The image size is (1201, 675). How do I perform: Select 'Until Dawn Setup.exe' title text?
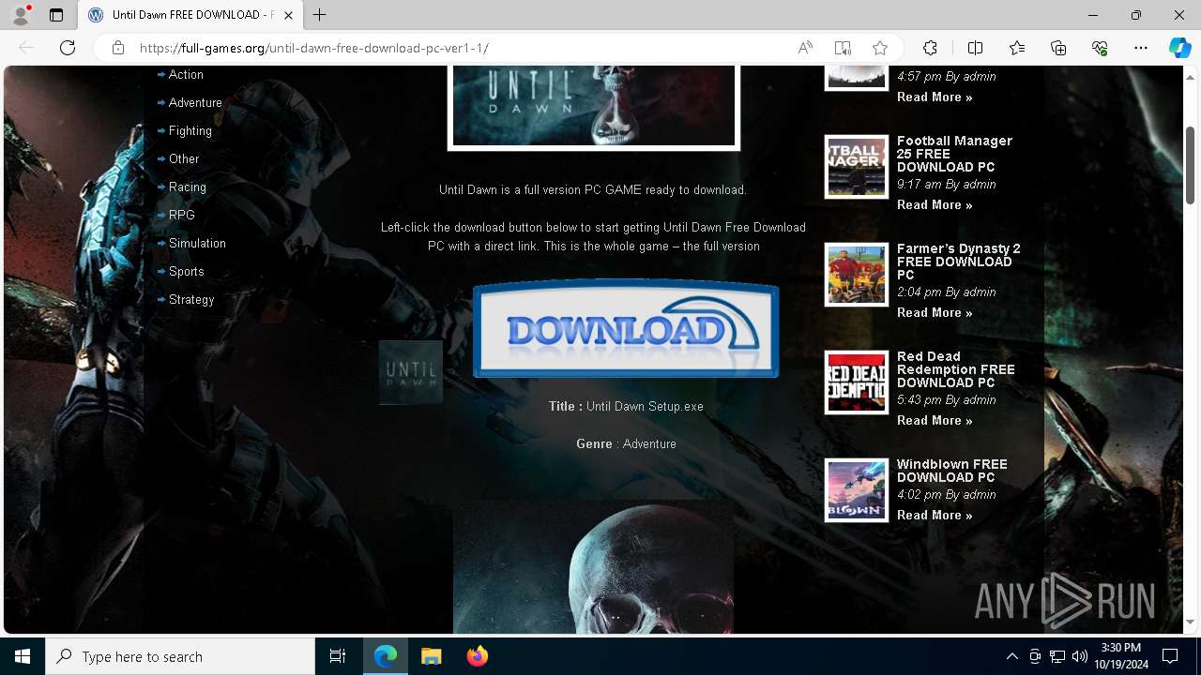[x=645, y=407]
